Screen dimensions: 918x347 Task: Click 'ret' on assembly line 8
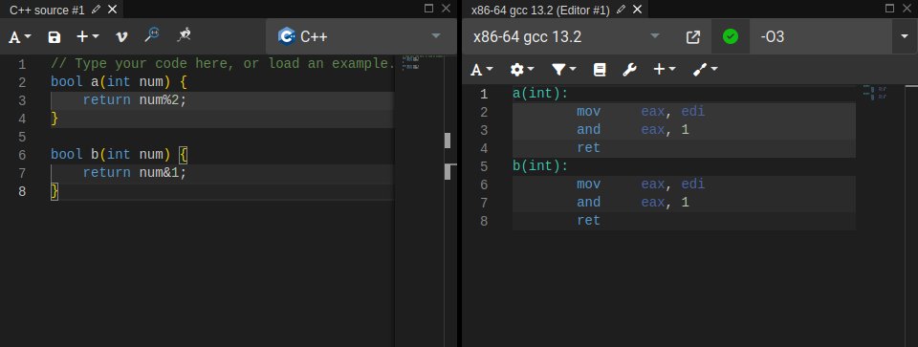[x=588, y=221]
